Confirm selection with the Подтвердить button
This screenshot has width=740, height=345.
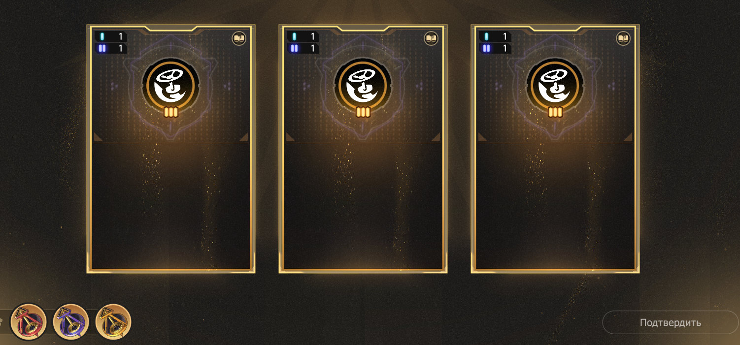[x=671, y=323]
